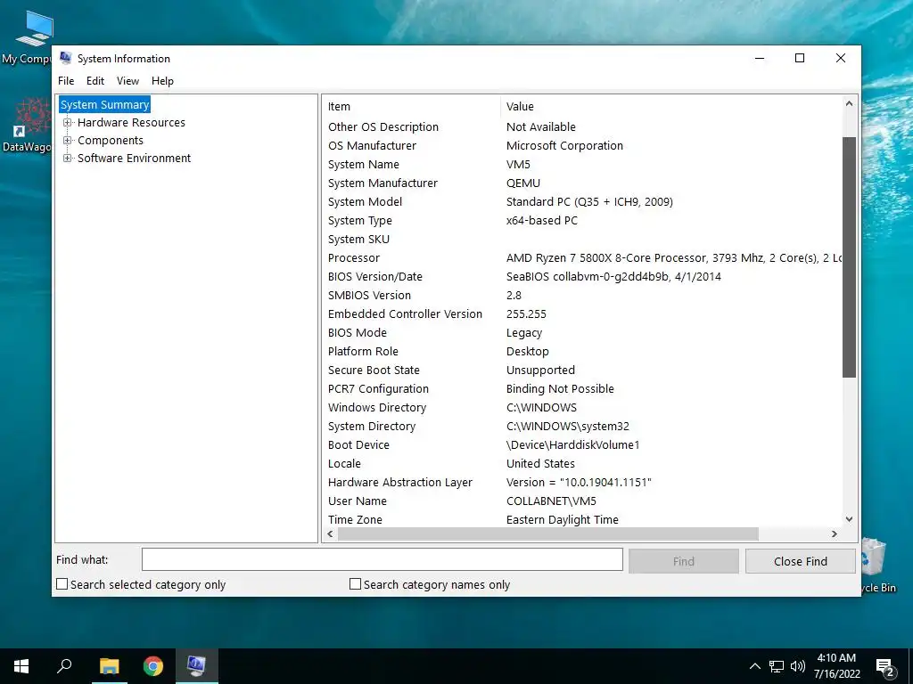Open the Edit menu
913x684 pixels.
point(95,81)
